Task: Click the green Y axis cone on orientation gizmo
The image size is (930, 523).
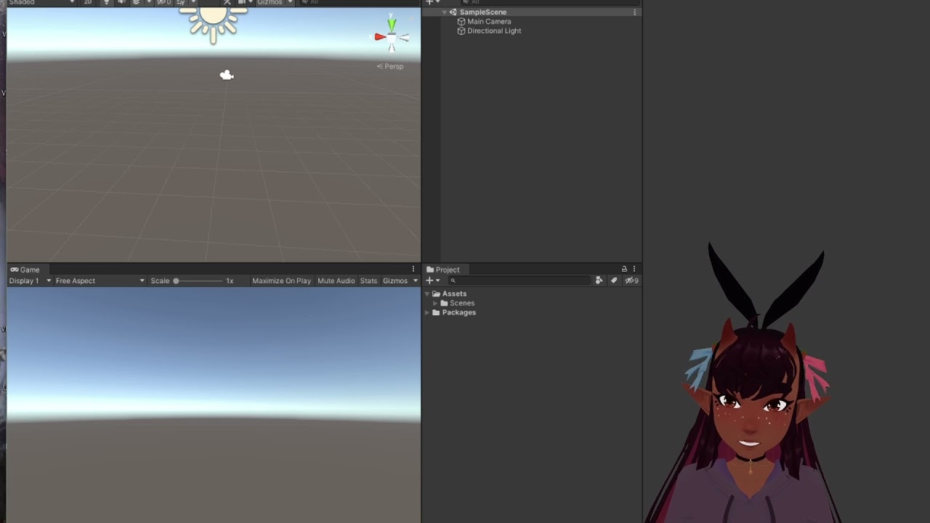Action: click(x=392, y=25)
